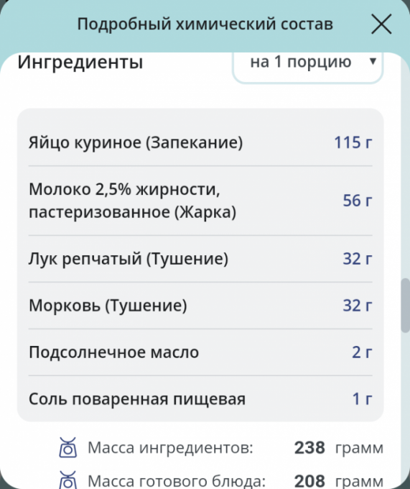Click the vertical scrollbar thumb of dialog
The image size is (410, 489).
pyautogui.click(x=405, y=306)
